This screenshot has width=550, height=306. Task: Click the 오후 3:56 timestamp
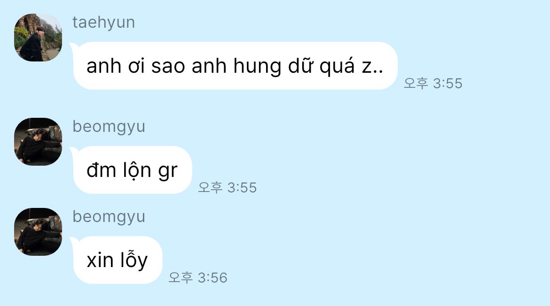click(x=198, y=278)
